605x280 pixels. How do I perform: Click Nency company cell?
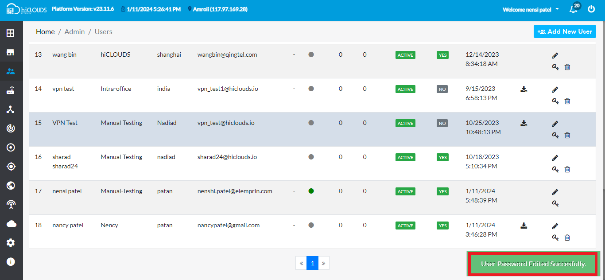[x=109, y=225]
